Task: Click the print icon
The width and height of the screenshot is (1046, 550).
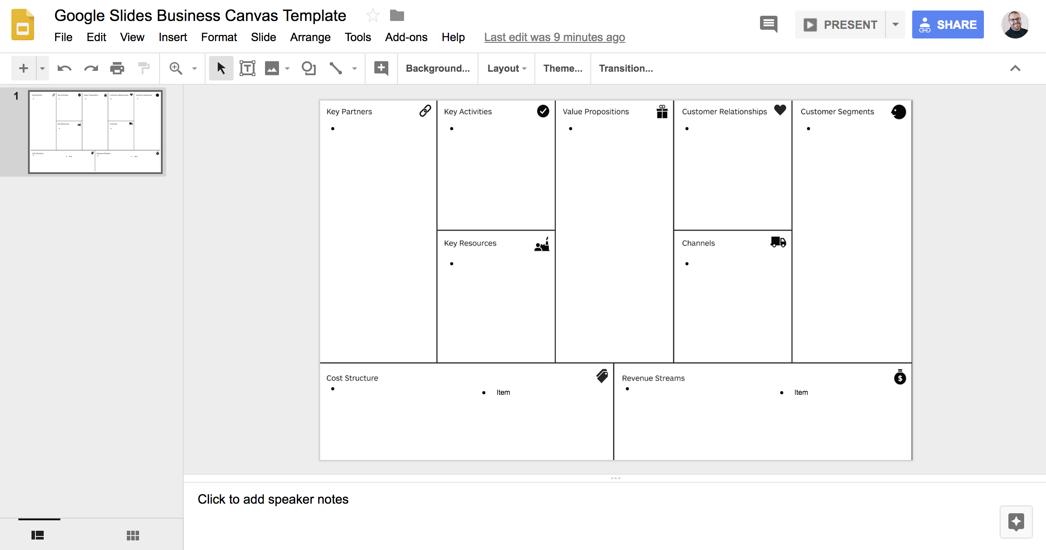Action: click(117, 68)
